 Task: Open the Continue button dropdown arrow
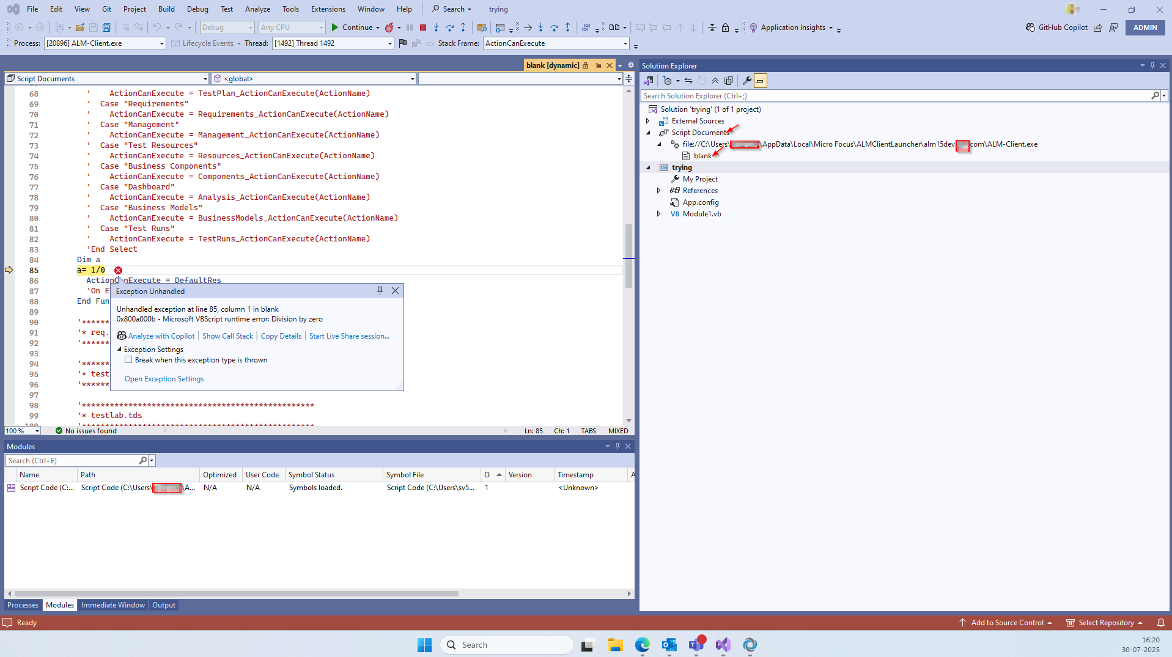tap(378, 28)
